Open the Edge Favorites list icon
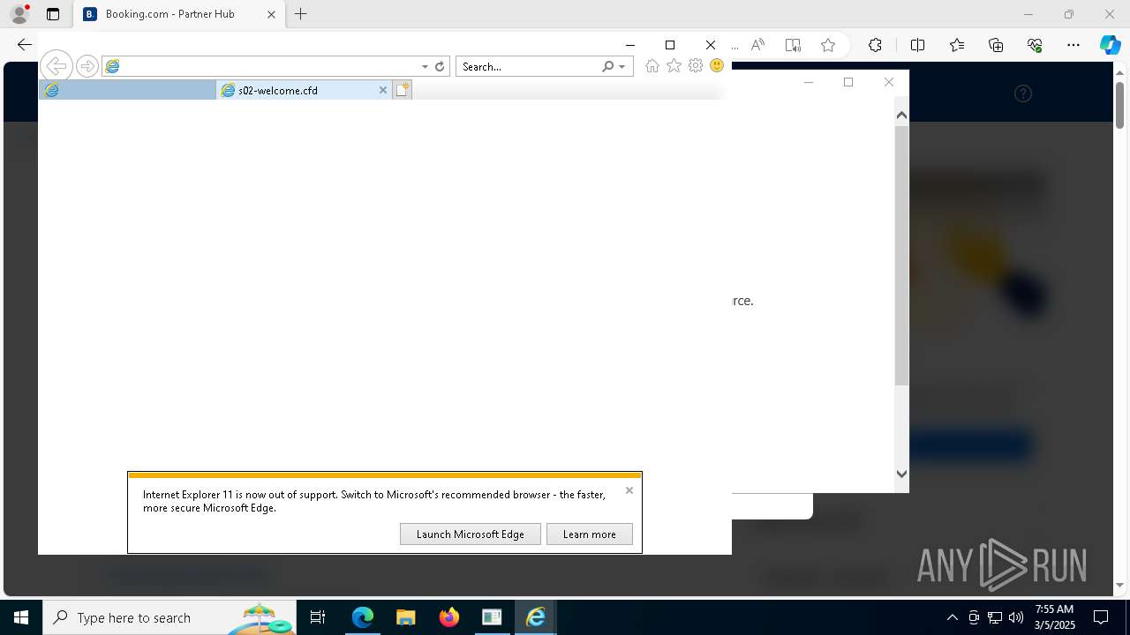Image resolution: width=1130 pixels, height=635 pixels. 957,45
